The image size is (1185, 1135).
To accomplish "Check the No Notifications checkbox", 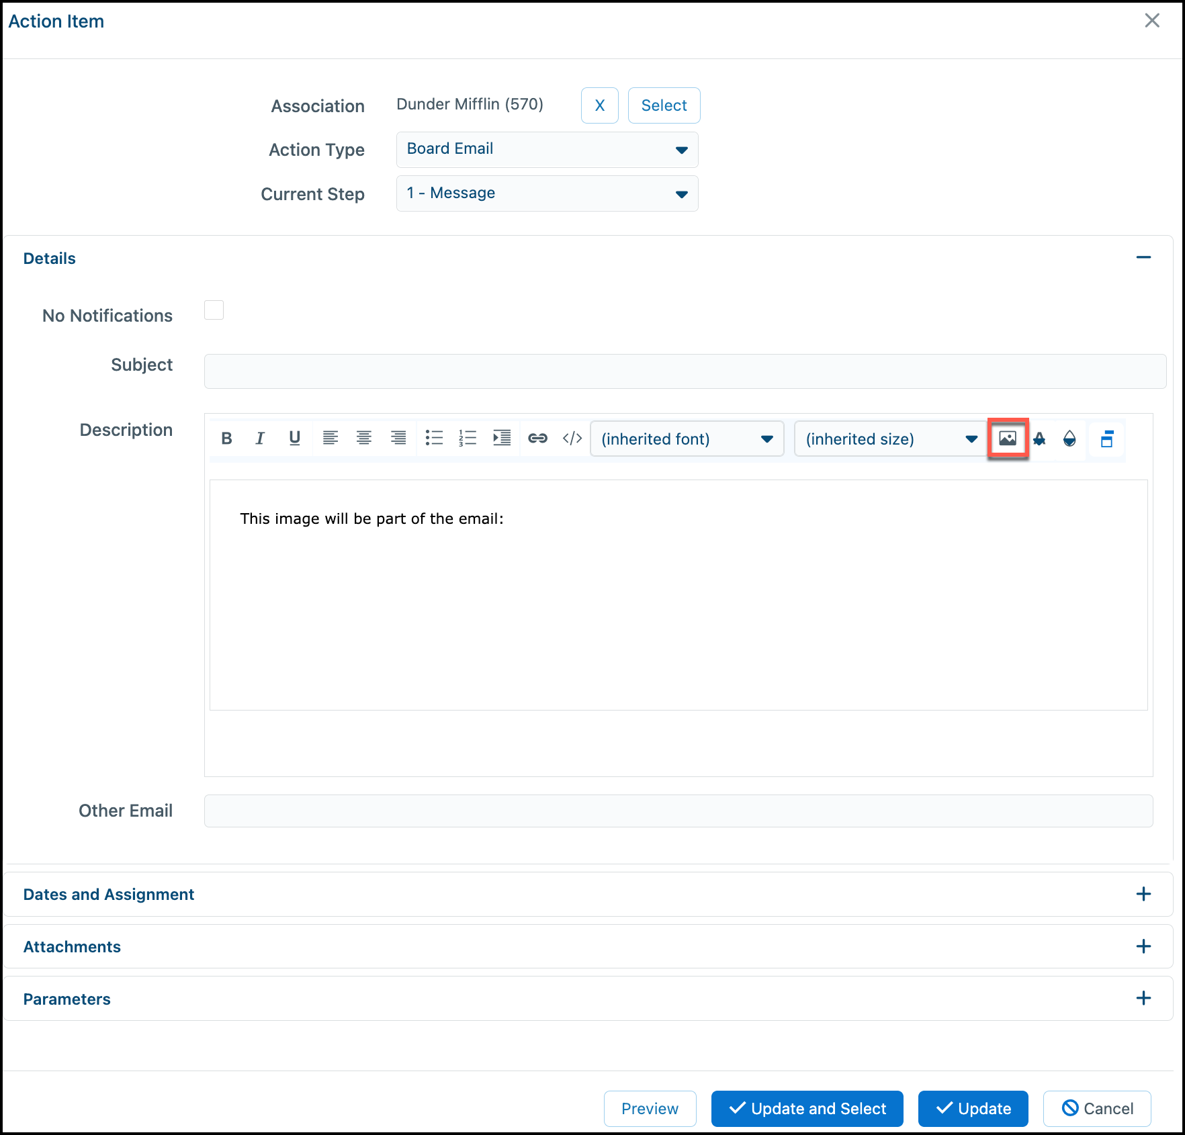I will point(214,310).
